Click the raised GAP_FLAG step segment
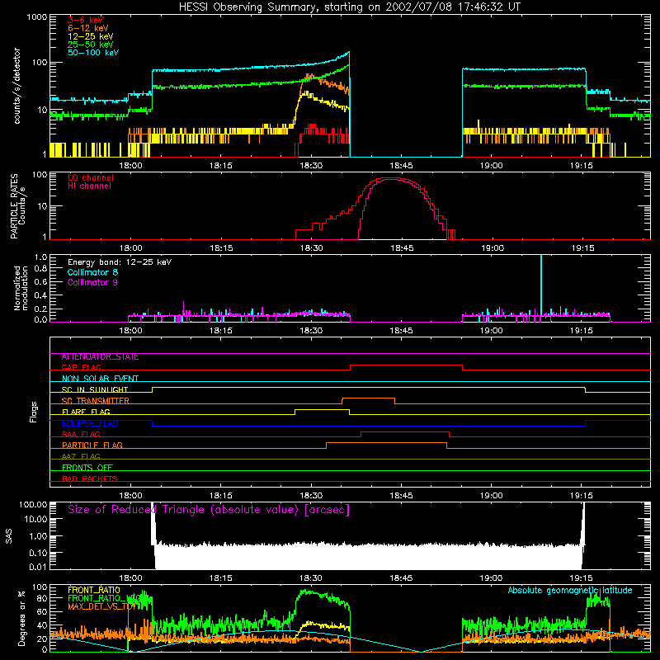Image resolution: width=660 pixels, height=660 pixels. 406,365
